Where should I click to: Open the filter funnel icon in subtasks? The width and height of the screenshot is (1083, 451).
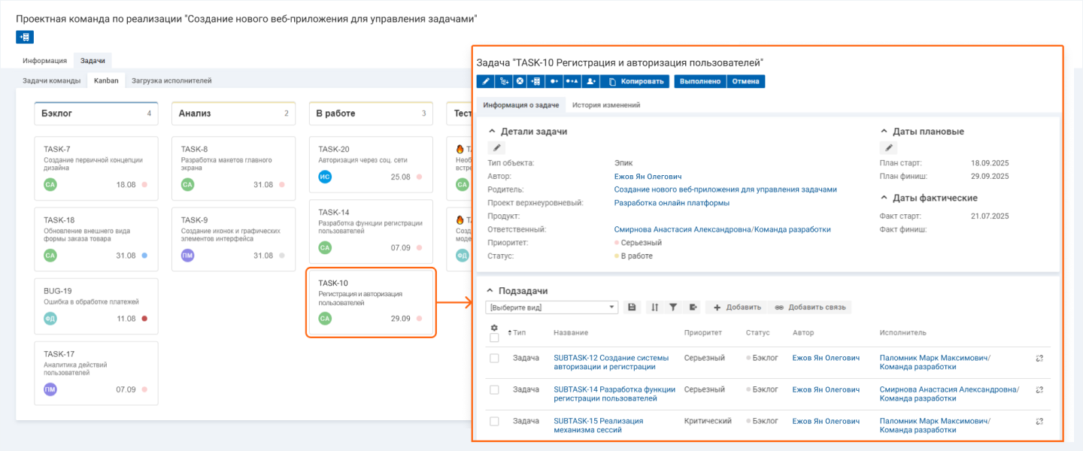[673, 307]
